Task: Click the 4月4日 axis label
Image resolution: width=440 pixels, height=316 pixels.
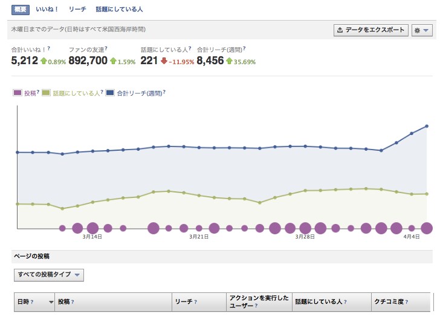Action: coord(412,237)
